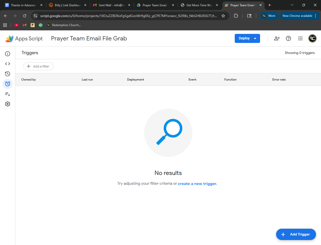Expand the Deploy dropdown button

[x=247, y=38]
